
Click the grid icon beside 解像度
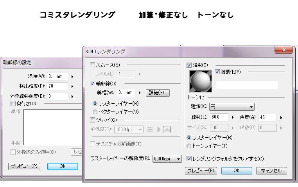(x=150, y=129)
